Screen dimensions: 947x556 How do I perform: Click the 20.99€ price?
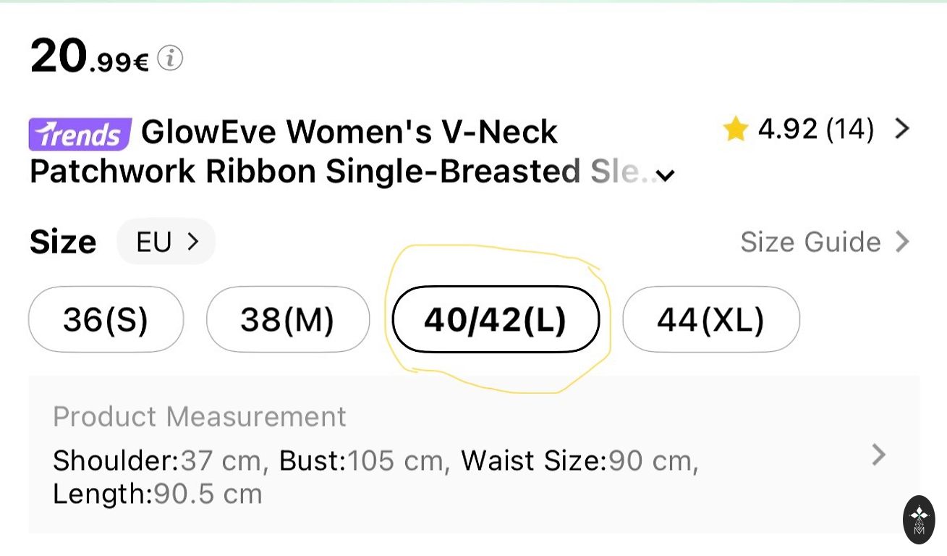(89, 56)
